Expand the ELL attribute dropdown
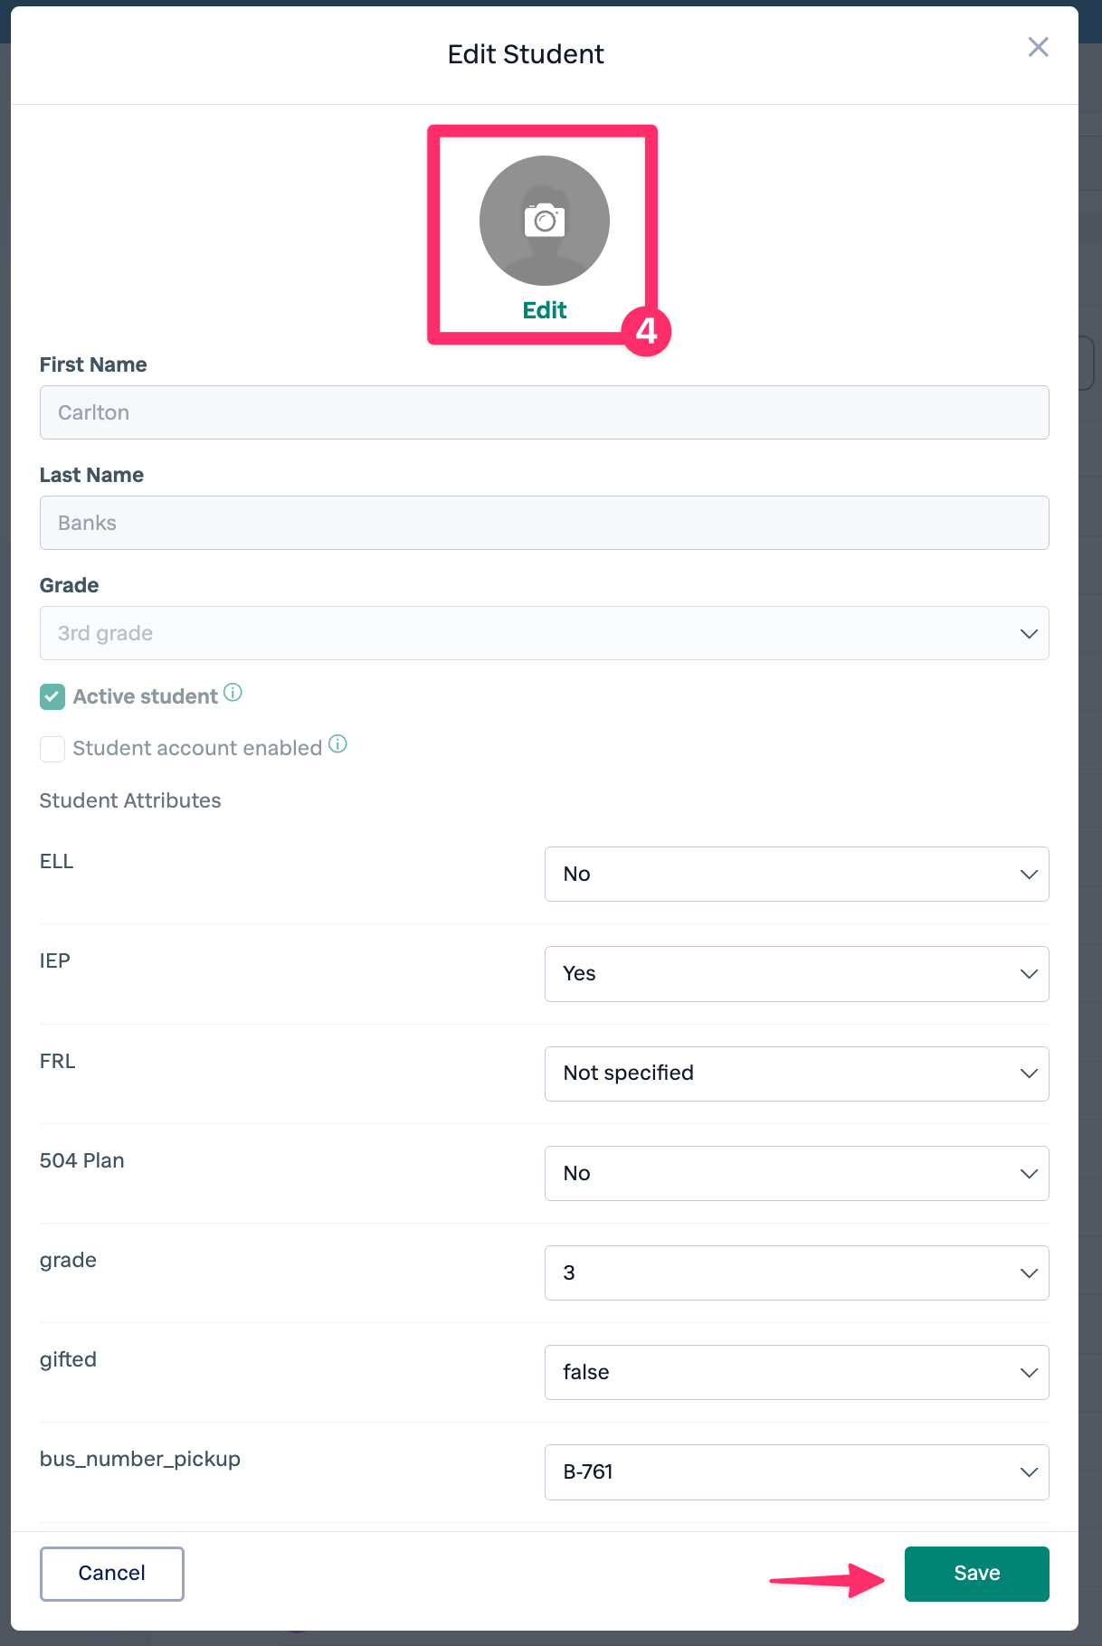Screen dimensions: 1102x1646 tap(796, 874)
